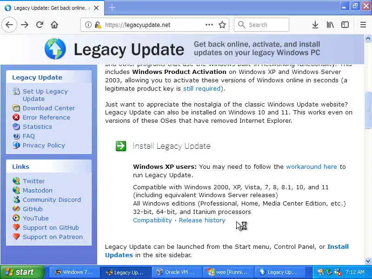Screen dimensions: 372x279
Task: Click the page scrollbar up arrow
Action: tap(368, 39)
